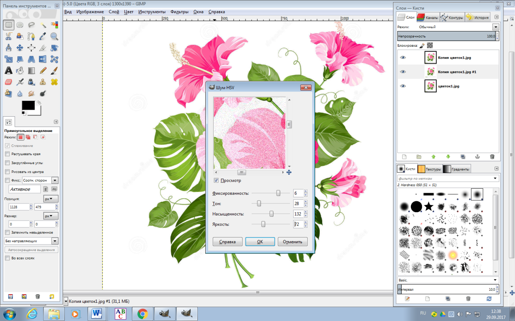Select the Move tool
515x321 pixels.
pos(20,48)
